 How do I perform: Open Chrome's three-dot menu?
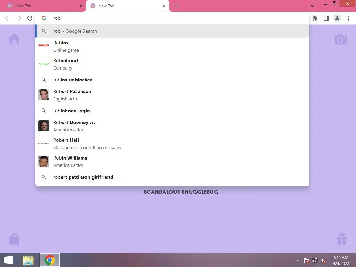pyautogui.click(x=348, y=18)
